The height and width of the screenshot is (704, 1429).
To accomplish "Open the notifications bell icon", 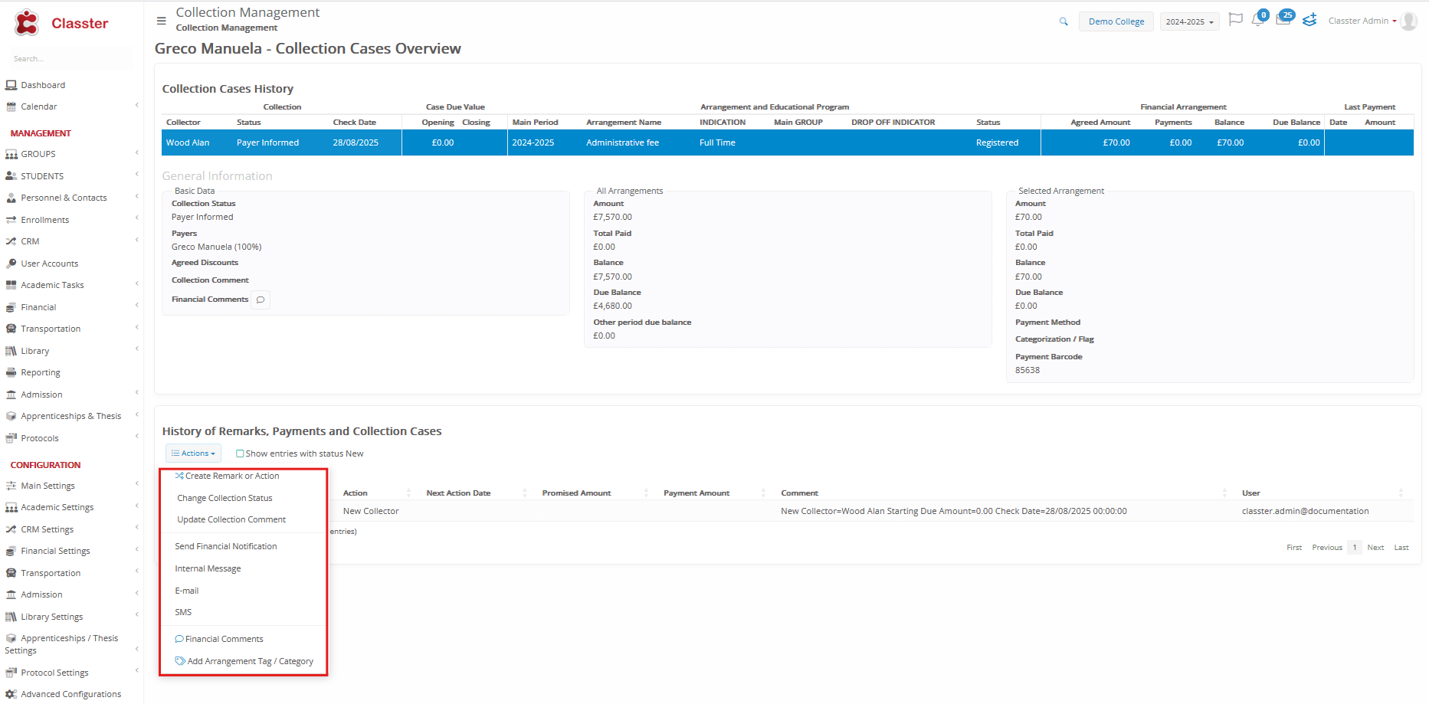I will [x=1257, y=20].
